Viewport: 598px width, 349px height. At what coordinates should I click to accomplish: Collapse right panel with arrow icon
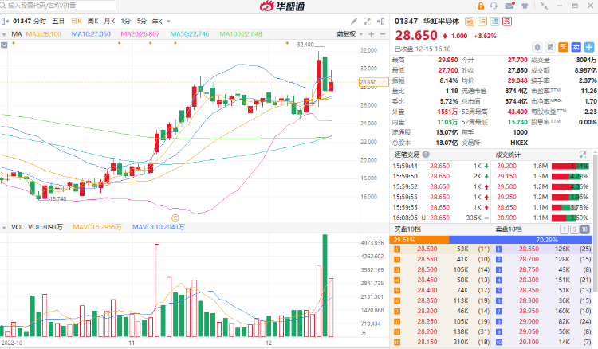[x=380, y=22]
